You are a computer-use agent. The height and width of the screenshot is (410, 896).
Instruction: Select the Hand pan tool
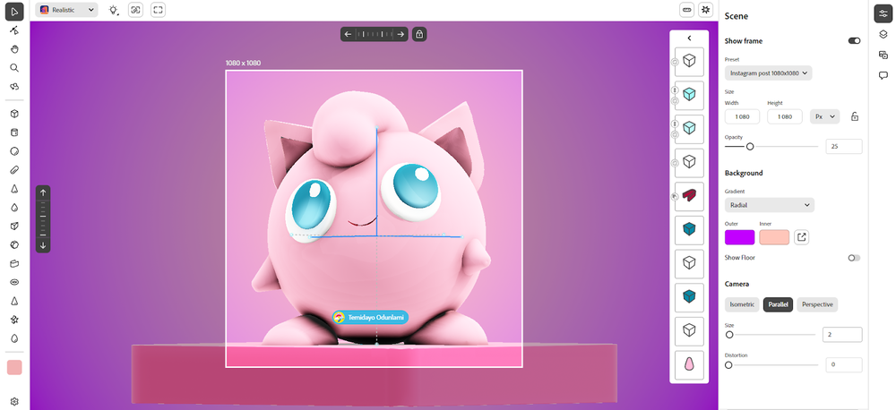[x=14, y=49]
